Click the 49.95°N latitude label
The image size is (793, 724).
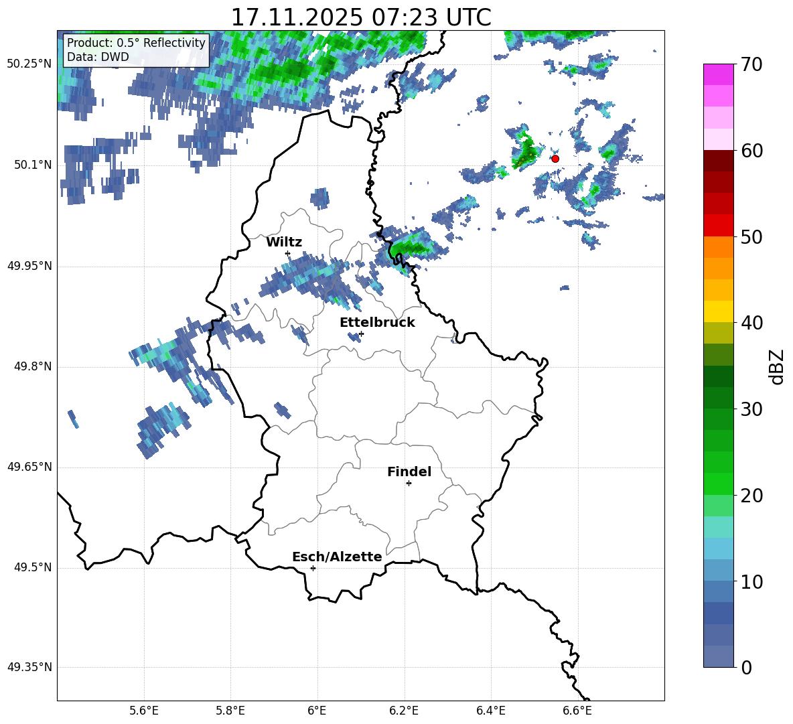[29, 266]
